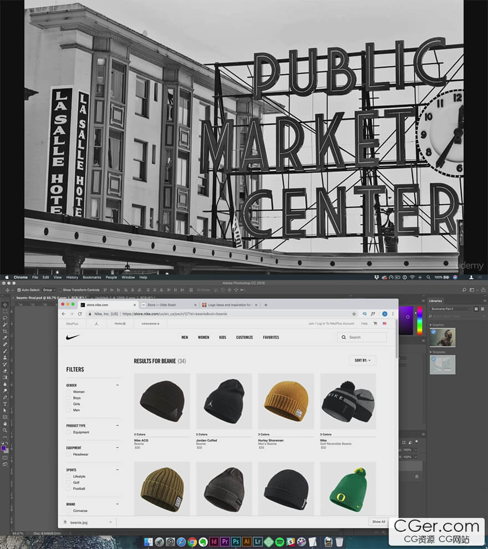Open the Auto-Select Group dropdown
Screen dimensions: 488x549
click(49, 290)
